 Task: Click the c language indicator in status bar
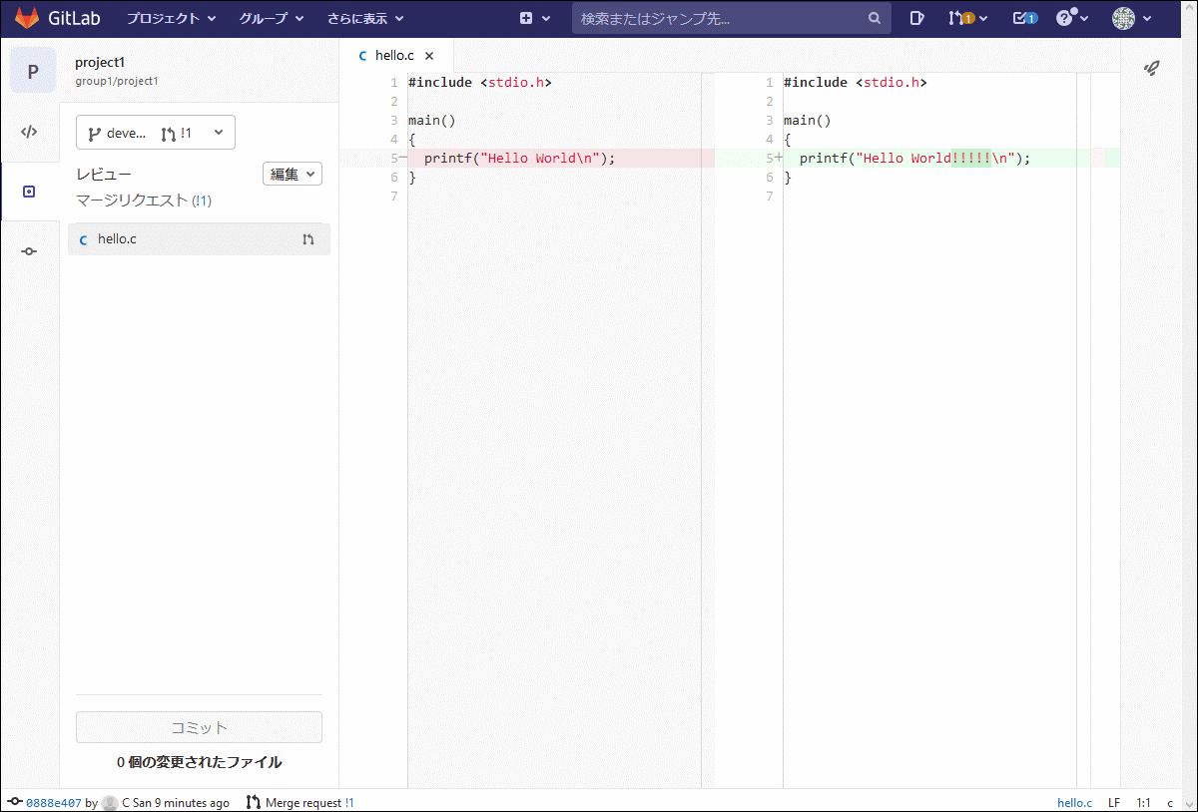click(x=1170, y=802)
